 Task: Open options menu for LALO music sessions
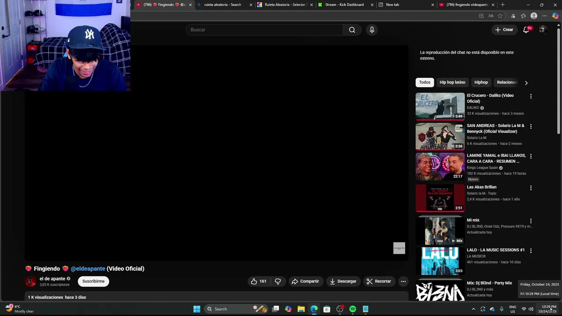pyautogui.click(x=531, y=251)
